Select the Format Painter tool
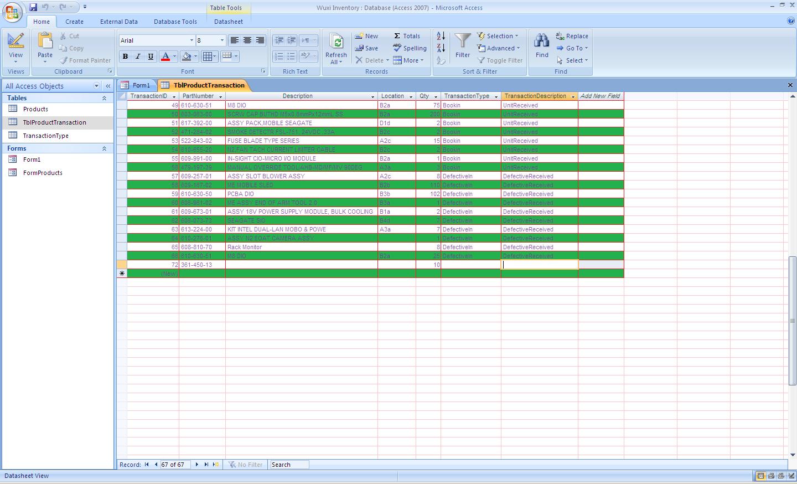The width and height of the screenshot is (797, 484). click(x=85, y=60)
